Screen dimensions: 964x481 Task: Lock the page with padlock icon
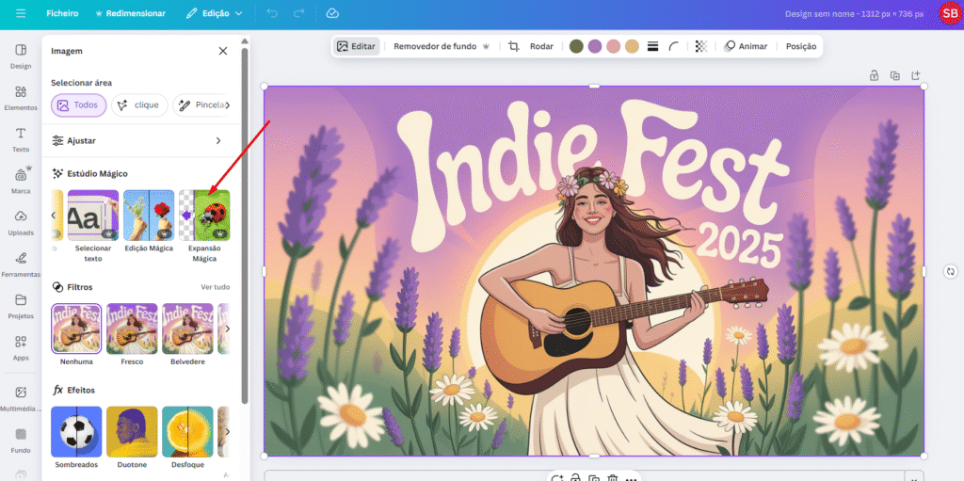874,75
